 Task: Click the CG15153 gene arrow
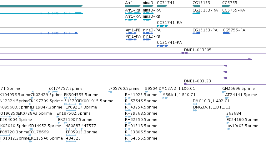click(x=196, y=6)
